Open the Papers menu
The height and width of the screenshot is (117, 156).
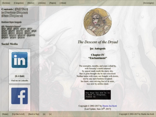[x=53, y=3]
